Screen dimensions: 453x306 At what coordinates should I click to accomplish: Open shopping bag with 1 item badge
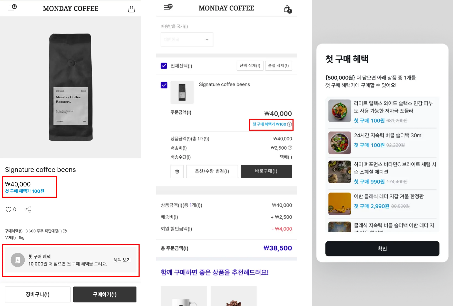(x=288, y=9)
